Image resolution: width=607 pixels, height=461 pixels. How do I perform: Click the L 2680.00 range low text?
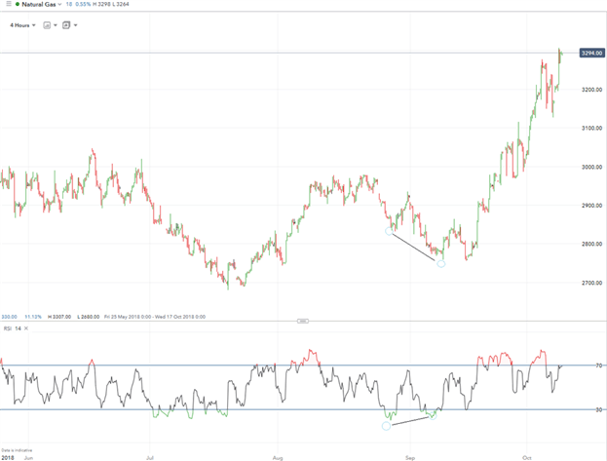pos(88,317)
